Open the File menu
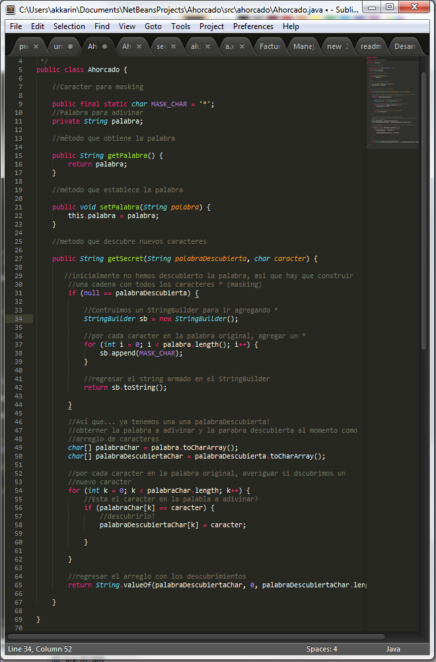436x662 pixels. pyautogui.click(x=16, y=26)
